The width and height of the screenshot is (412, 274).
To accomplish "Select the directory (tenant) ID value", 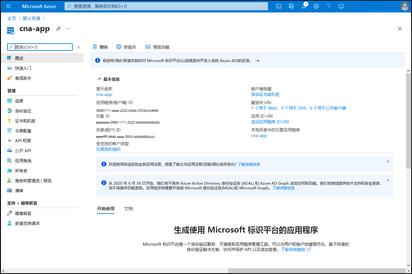I will [x=125, y=137].
